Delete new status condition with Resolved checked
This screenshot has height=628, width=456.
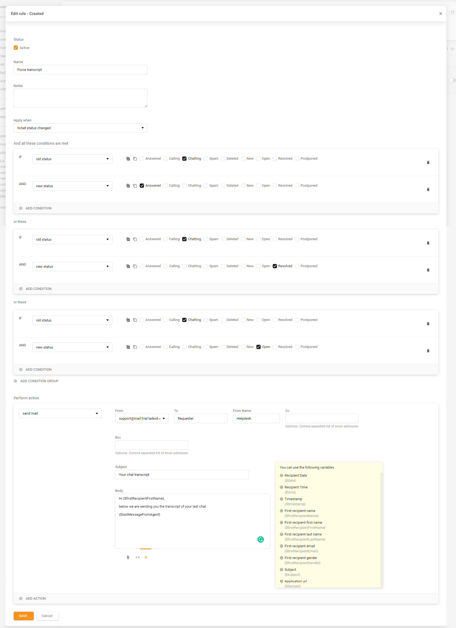pyautogui.click(x=428, y=270)
